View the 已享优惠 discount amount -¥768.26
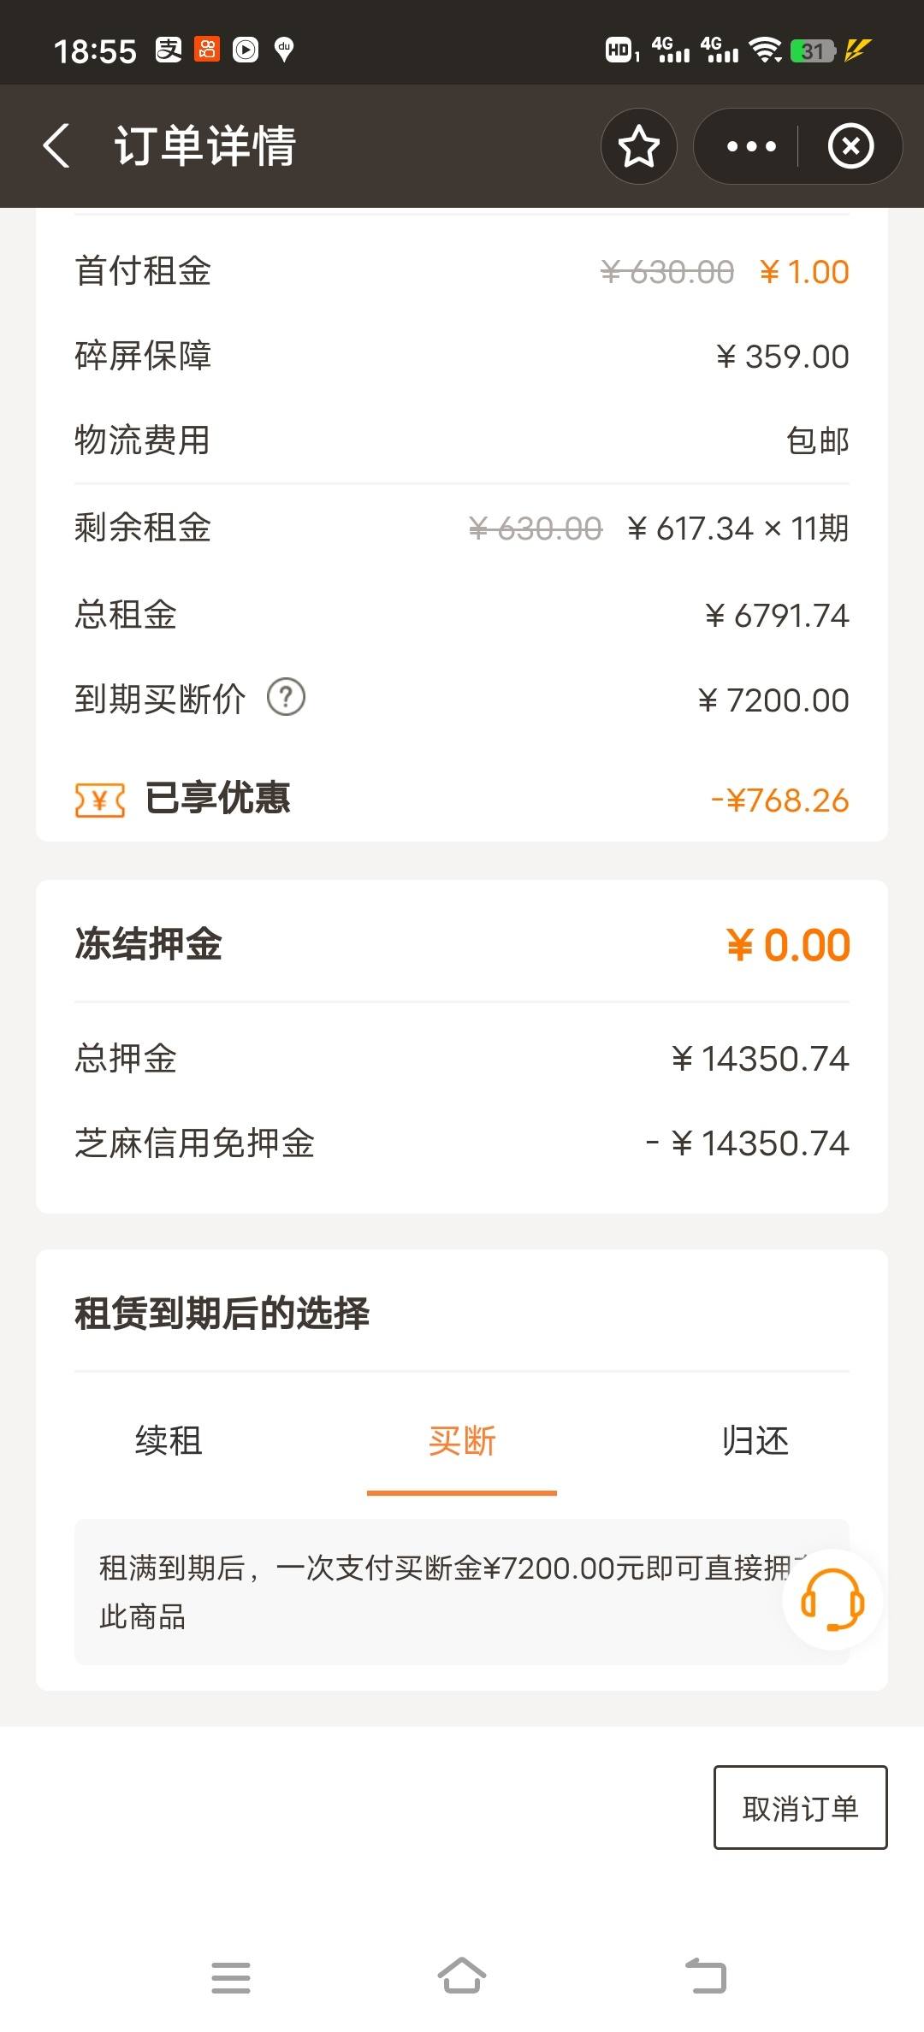The height and width of the screenshot is (2032, 924). coord(779,800)
